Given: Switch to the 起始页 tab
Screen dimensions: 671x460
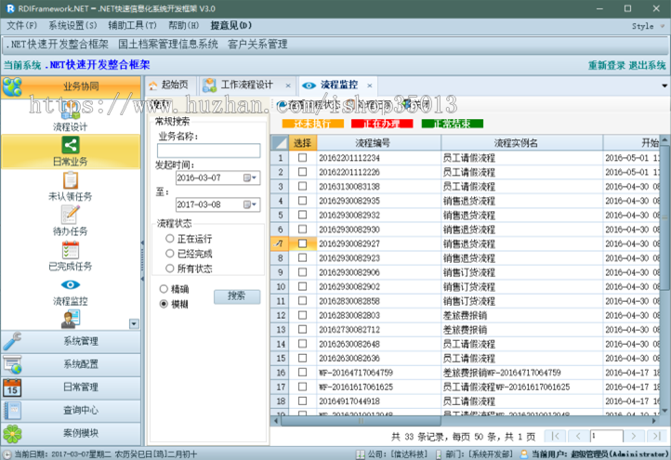Looking at the screenshot, I should [170, 85].
